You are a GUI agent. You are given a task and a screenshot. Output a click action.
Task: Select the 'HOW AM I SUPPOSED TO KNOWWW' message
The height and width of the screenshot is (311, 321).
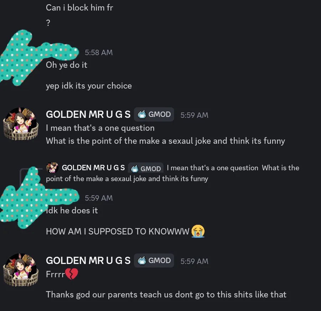click(x=117, y=232)
